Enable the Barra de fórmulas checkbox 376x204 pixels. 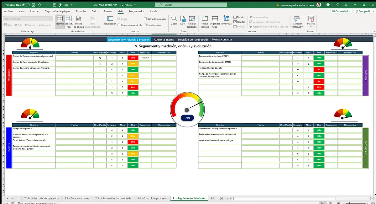tap(145, 19)
